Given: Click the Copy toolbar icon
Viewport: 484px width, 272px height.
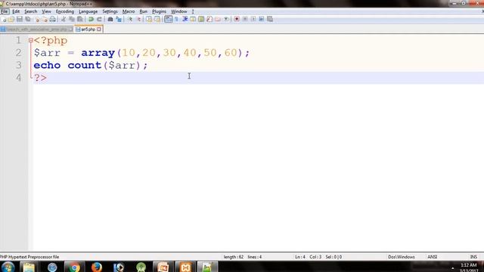Looking at the screenshot, I should click(71, 19).
